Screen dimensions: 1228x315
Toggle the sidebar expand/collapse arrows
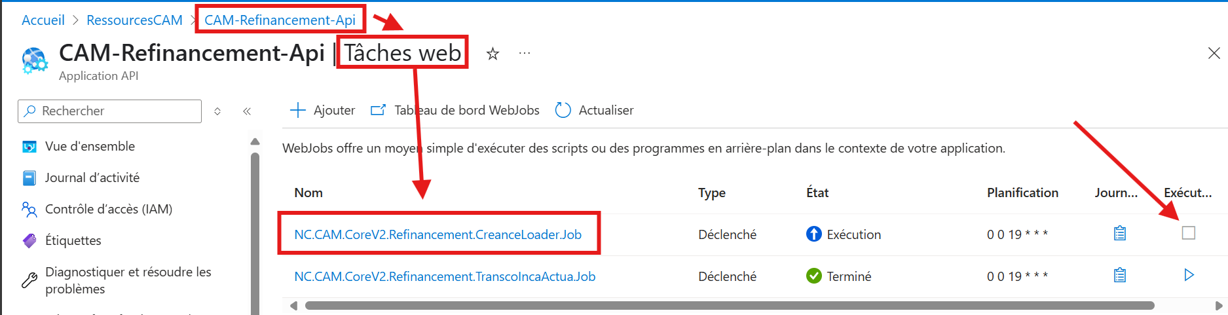pyautogui.click(x=217, y=111)
